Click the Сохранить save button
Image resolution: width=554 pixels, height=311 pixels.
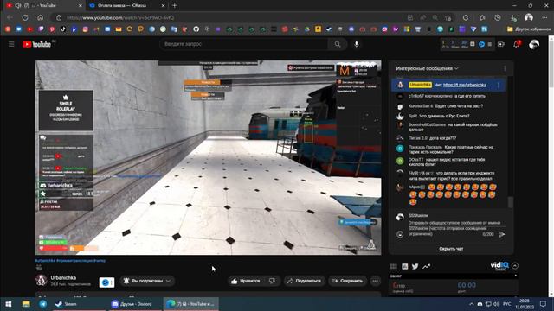[347, 281]
